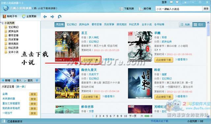Click 点此搜索下载 for 傲世九重天
The image size is (211, 124).
click(91, 97)
